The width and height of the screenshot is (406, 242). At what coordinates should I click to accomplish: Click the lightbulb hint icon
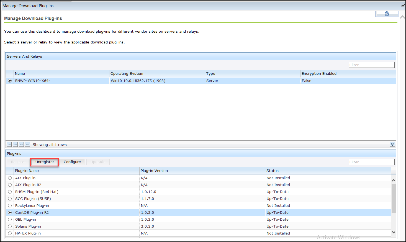[392, 144]
